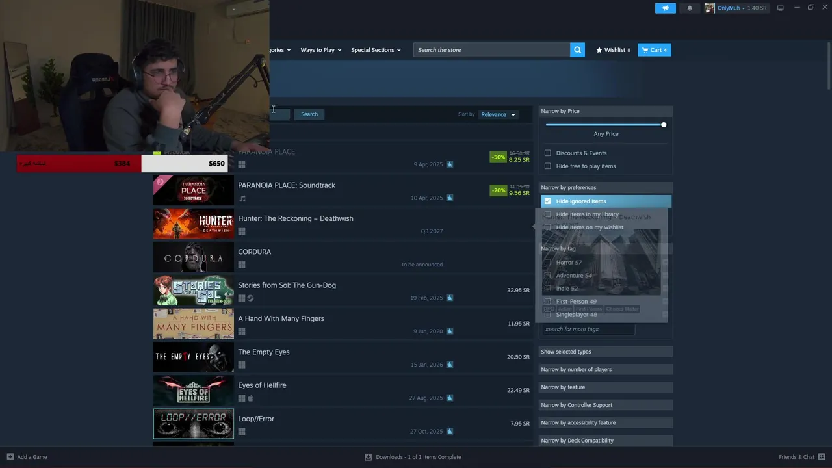Click Apple platform icon under Eyes of Hellfire
The width and height of the screenshot is (832, 468).
coord(250,398)
